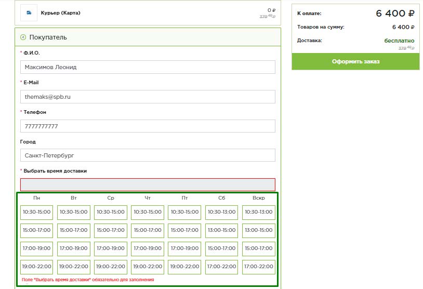Select Пн slot 19:00-22:00
423x289 pixels.
click(x=37, y=267)
